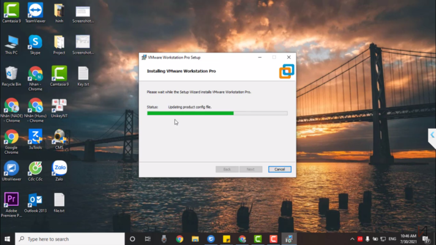Click the VMware logo in setup header
Screen dimensions: 436x245
click(287, 71)
